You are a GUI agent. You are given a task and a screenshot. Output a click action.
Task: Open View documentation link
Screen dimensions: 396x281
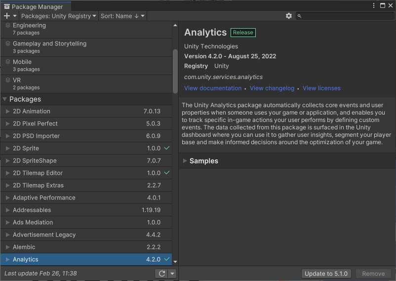(213, 88)
